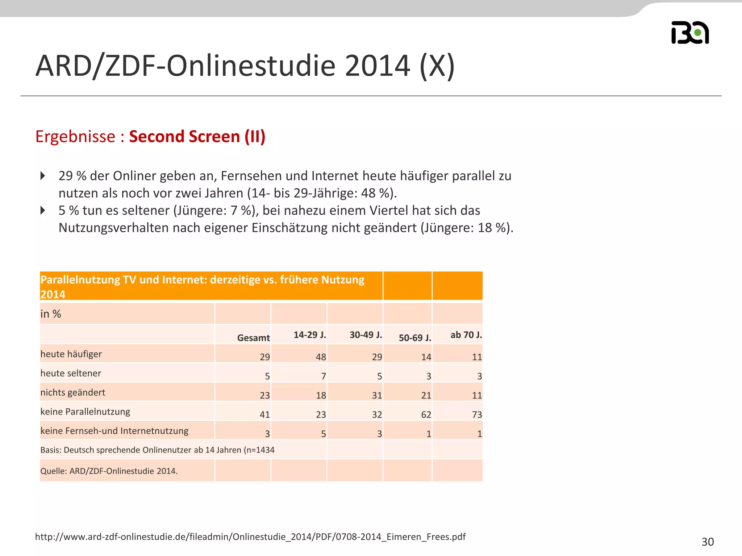Select the heading 'Ergebnisse : Second Screen (II)'

pyautogui.click(x=150, y=136)
